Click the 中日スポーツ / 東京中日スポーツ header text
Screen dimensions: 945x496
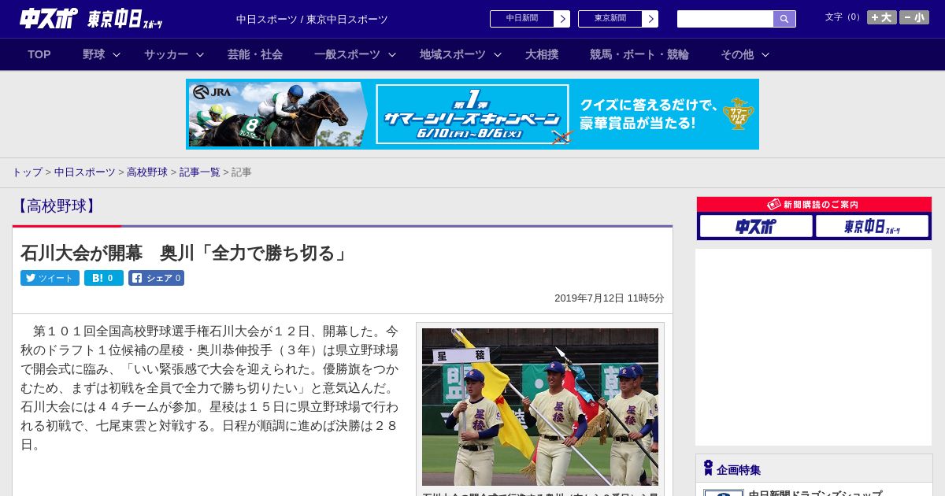(x=312, y=19)
